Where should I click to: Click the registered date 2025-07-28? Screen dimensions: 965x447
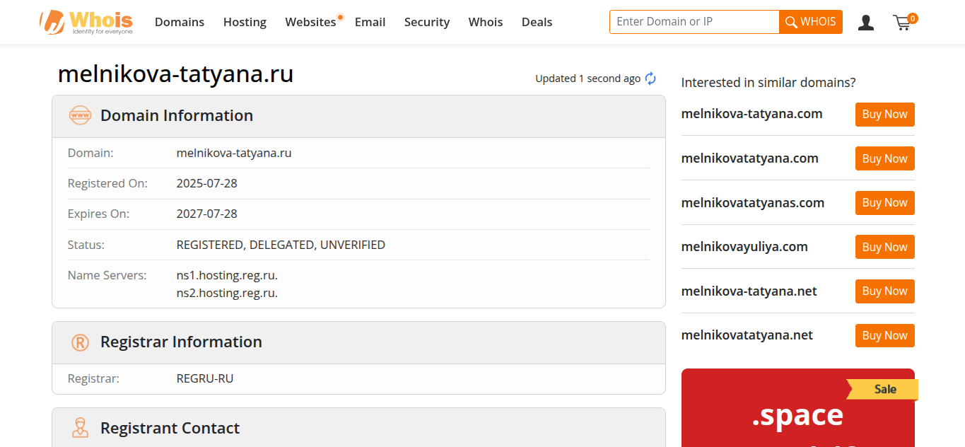point(207,183)
